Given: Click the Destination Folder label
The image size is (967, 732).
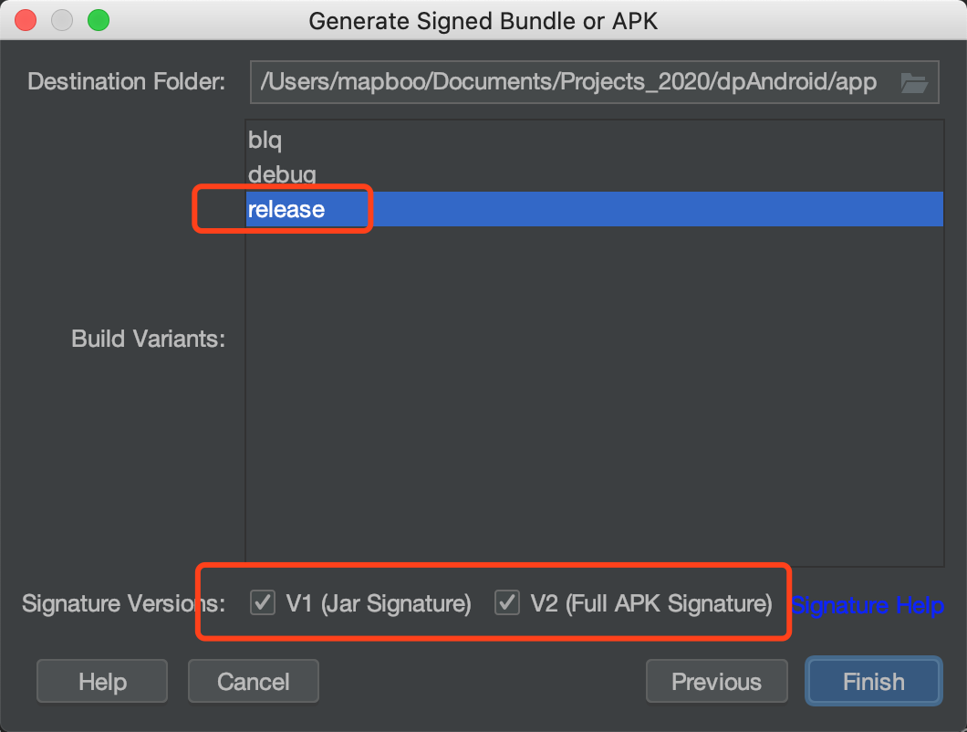Looking at the screenshot, I should [x=126, y=82].
